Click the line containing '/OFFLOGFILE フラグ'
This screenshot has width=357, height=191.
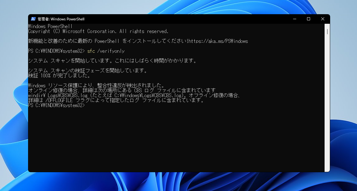(116, 100)
